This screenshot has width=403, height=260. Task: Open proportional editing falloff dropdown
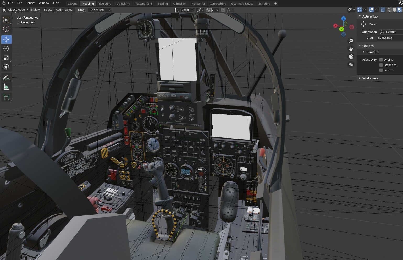click(x=230, y=10)
